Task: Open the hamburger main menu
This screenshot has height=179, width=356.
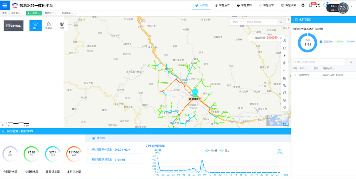Action: [x=5, y=5]
